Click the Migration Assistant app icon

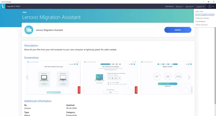click(x=29, y=30)
